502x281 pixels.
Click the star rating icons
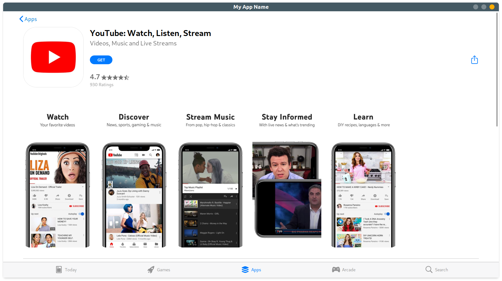pos(115,77)
